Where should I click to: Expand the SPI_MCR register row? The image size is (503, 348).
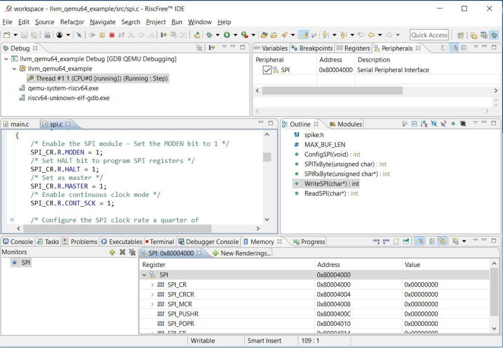coord(152,304)
